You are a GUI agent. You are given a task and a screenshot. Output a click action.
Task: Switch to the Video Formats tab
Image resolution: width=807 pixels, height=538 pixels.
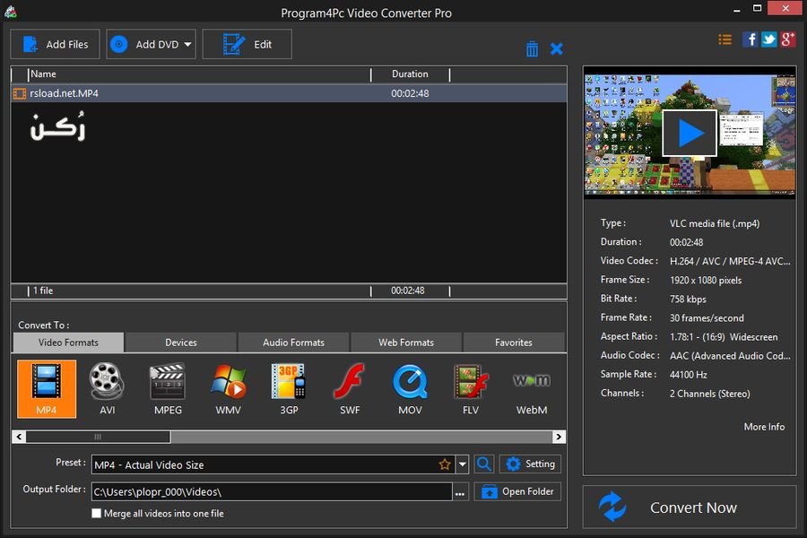tap(68, 343)
